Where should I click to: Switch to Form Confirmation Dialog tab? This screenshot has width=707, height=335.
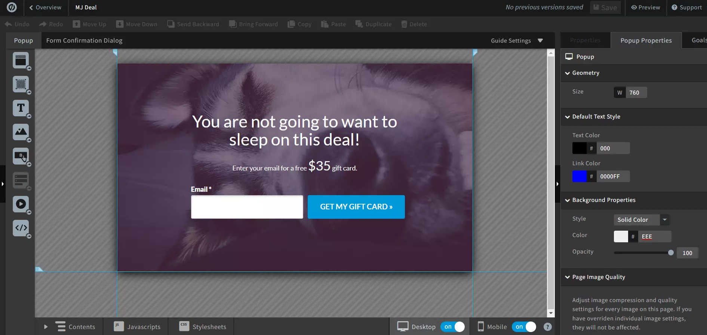[x=84, y=40]
